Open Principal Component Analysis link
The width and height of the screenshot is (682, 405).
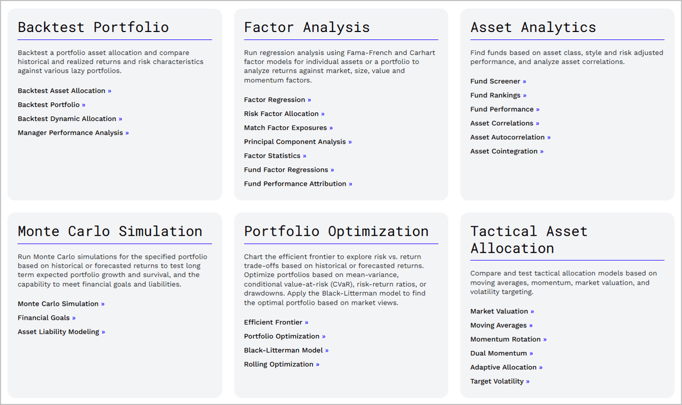point(298,142)
